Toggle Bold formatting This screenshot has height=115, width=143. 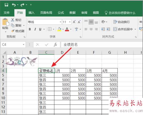30,29
